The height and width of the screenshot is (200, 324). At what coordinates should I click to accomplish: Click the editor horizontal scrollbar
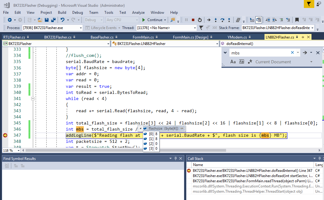tap(126, 150)
